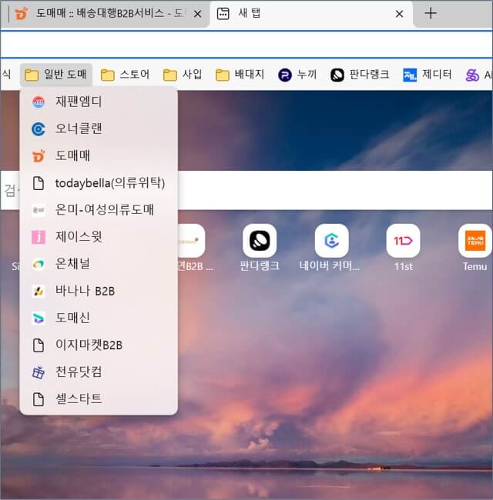Image resolution: width=493 pixels, height=500 pixels.
Task: Open the 온미-여성의류도매 bookmark
Action: 99,210
